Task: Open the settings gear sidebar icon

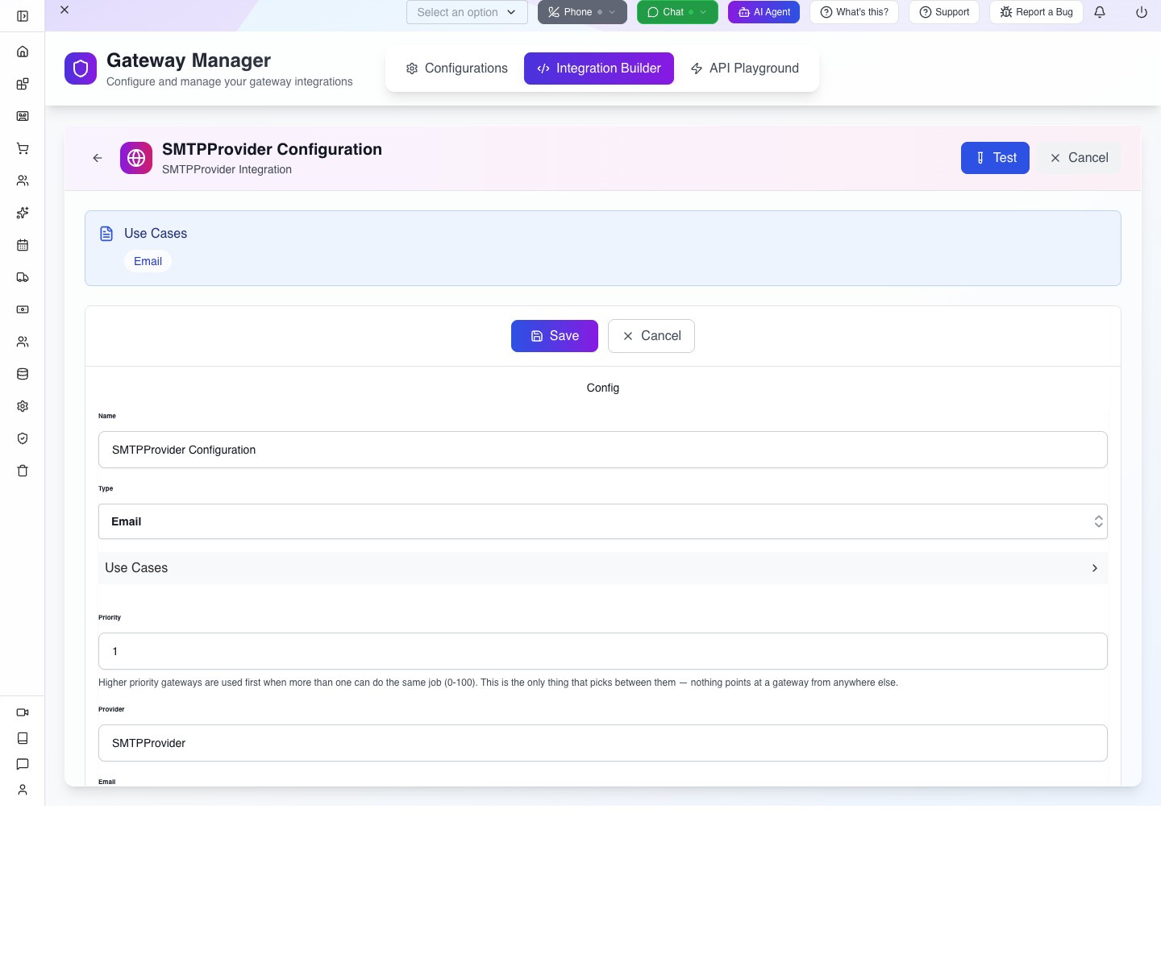Action: click(23, 406)
